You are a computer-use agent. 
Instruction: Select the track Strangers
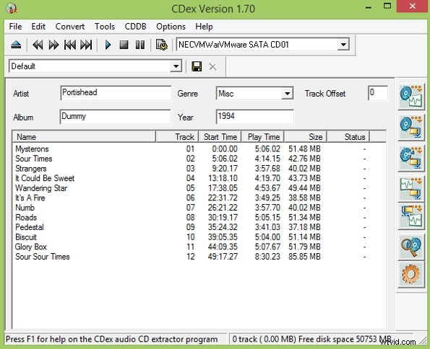pos(31,169)
